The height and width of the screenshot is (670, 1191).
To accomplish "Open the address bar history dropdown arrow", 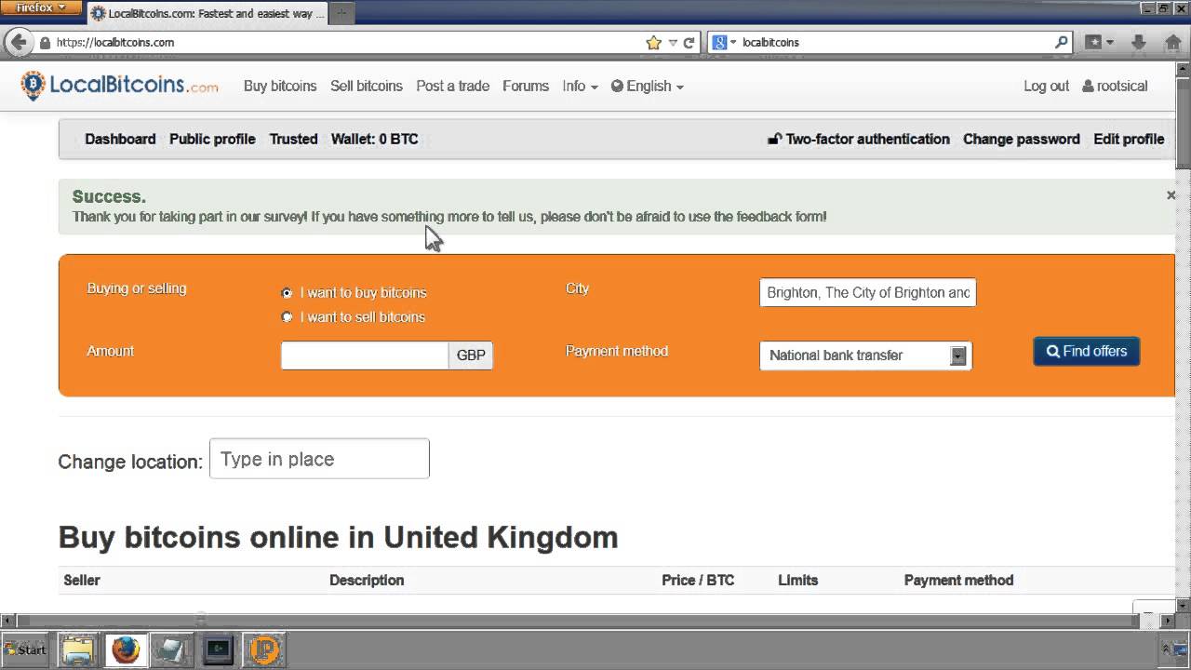I will (x=673, y=42).
